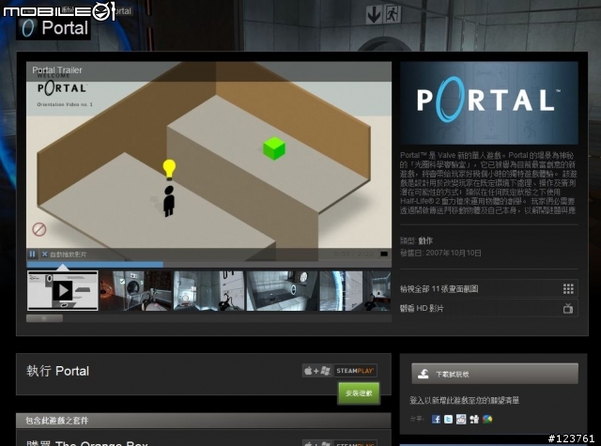Click the SteamPlay badge beside 執行 Portal

point(355,371)
